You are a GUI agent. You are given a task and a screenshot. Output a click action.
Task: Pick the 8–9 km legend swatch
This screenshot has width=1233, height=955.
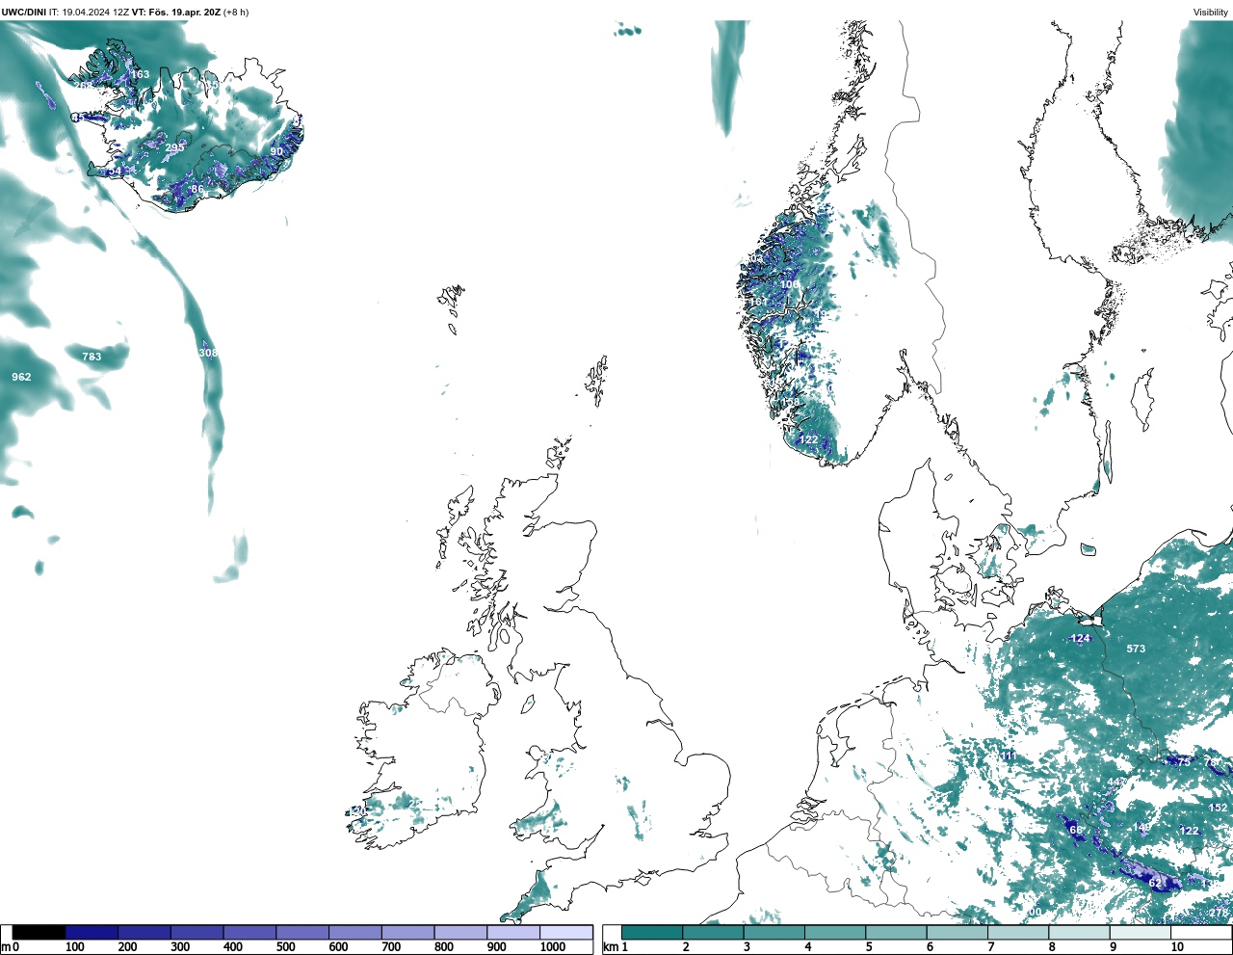(1078, 933)
